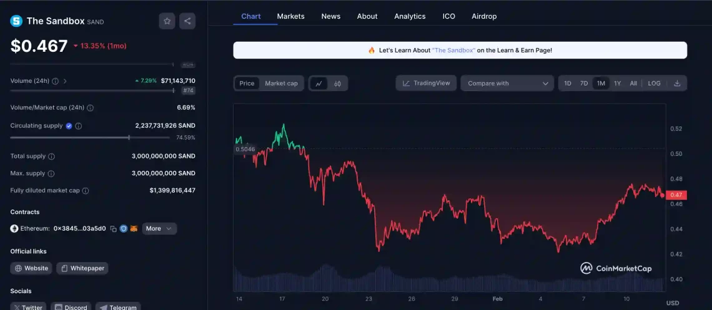Download chart data with download icon
The image size is (712, 310).
pyautogui.click(x=677, y=84)
